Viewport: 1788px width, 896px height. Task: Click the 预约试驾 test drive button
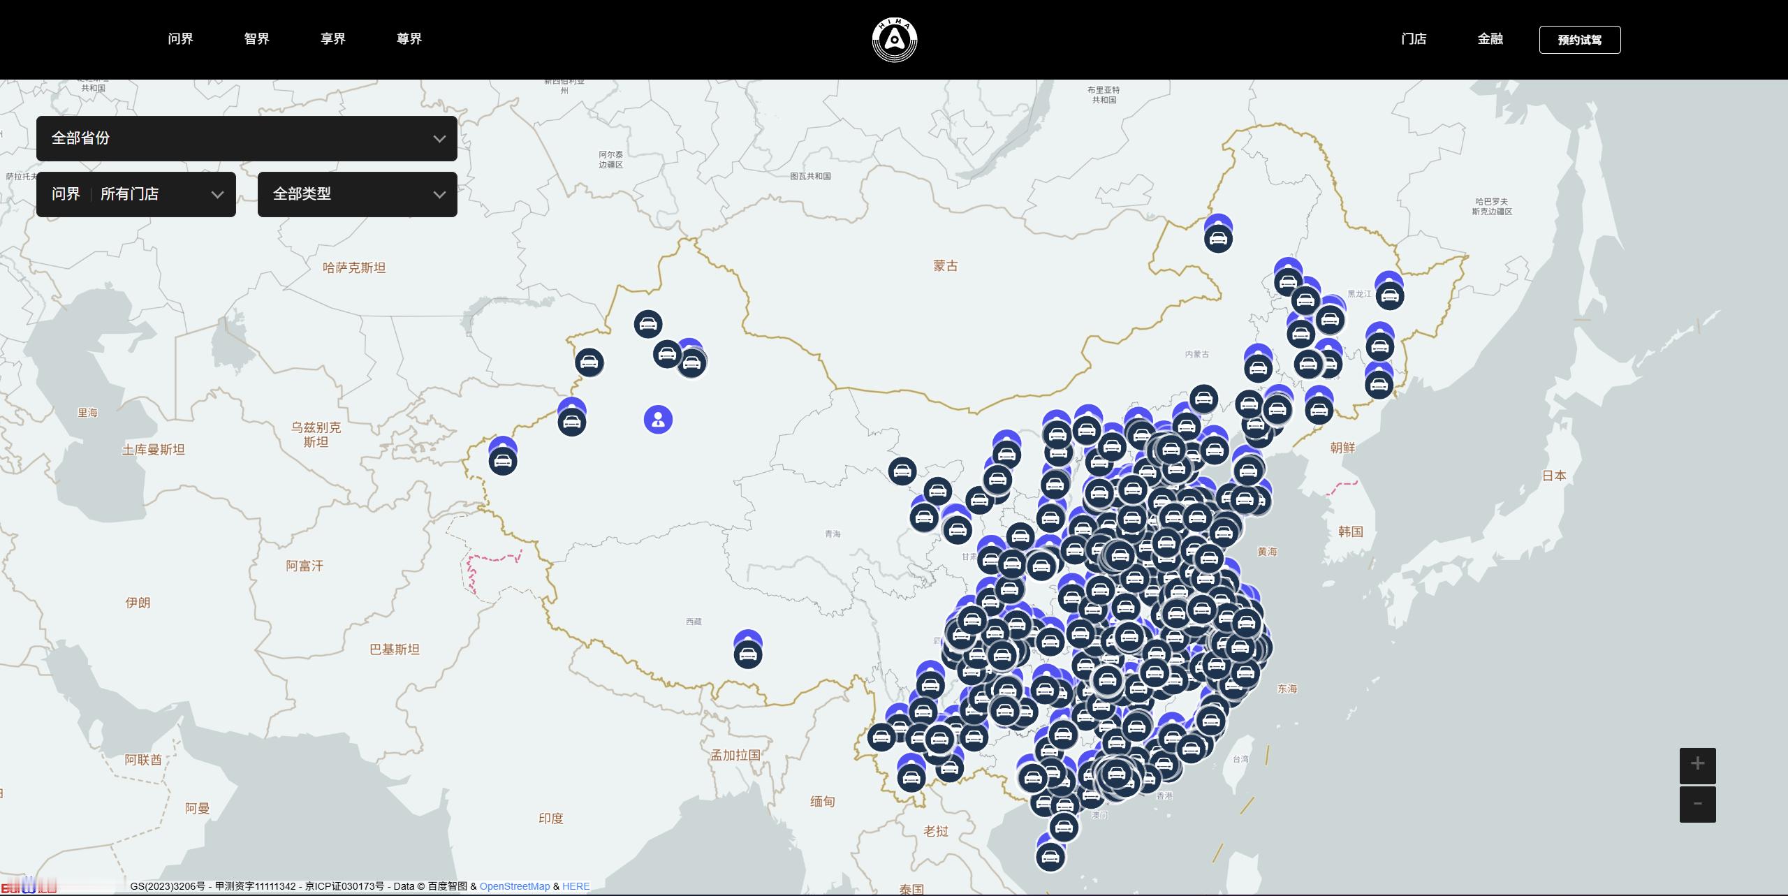[x=1580, y=40]
